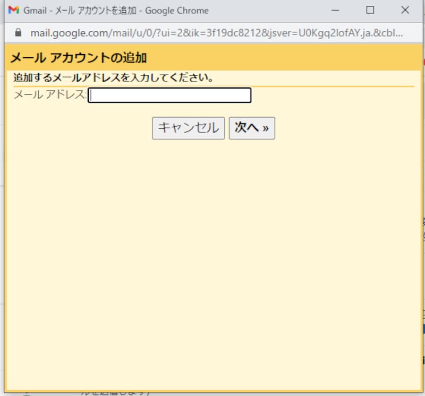Click the メール アドレス label
Viewport: 425px width, 396px height.
50,95
